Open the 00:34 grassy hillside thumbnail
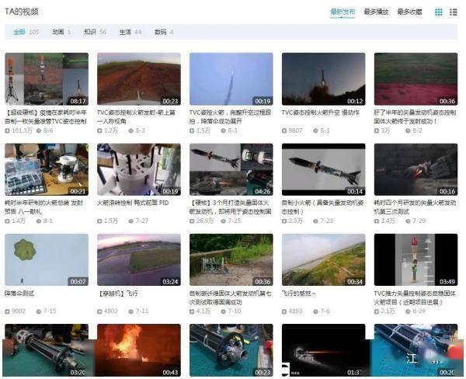The width and height of the screenshot is (466, 379). (x=324, y=260)
